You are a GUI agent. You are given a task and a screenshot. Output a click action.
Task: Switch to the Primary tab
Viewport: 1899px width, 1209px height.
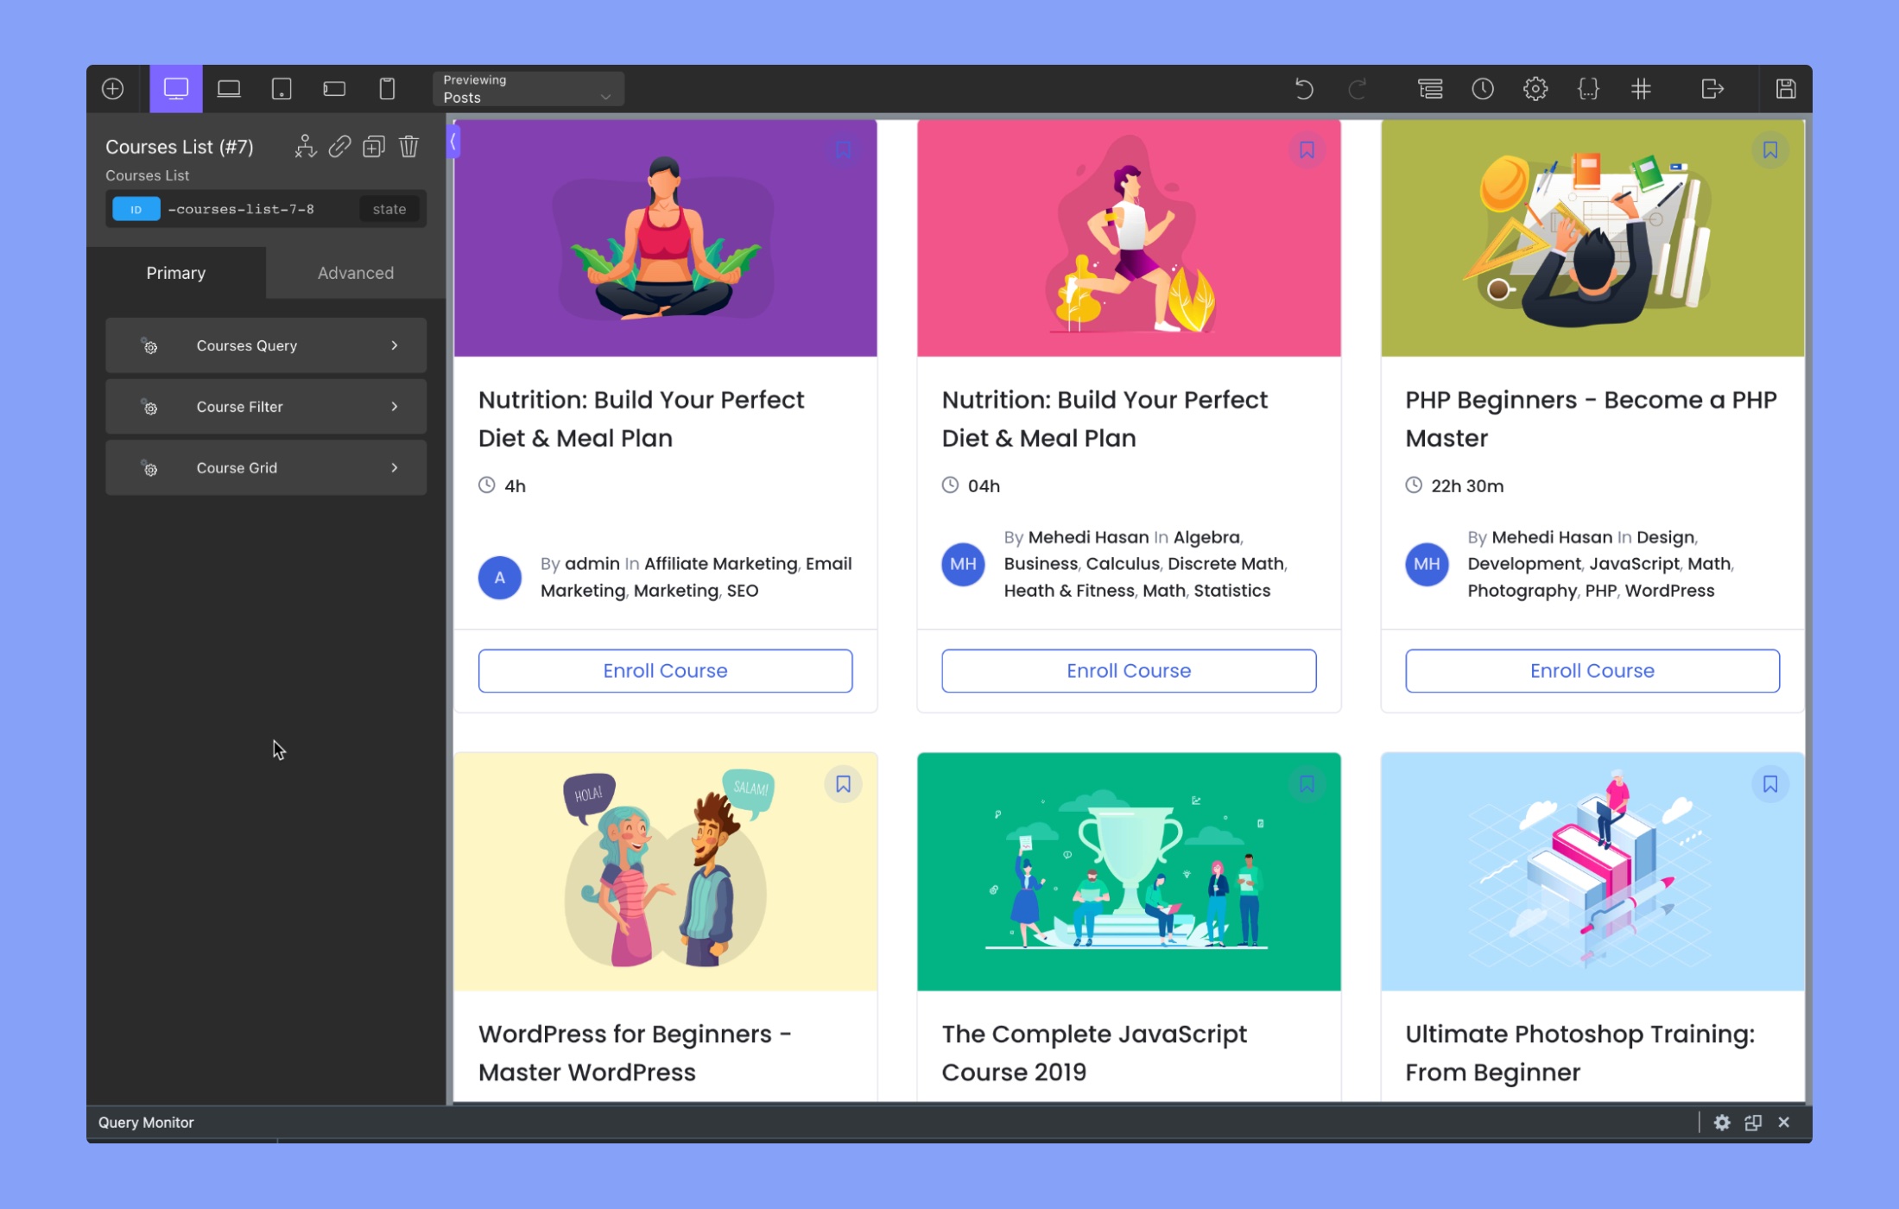pos(176,273)
